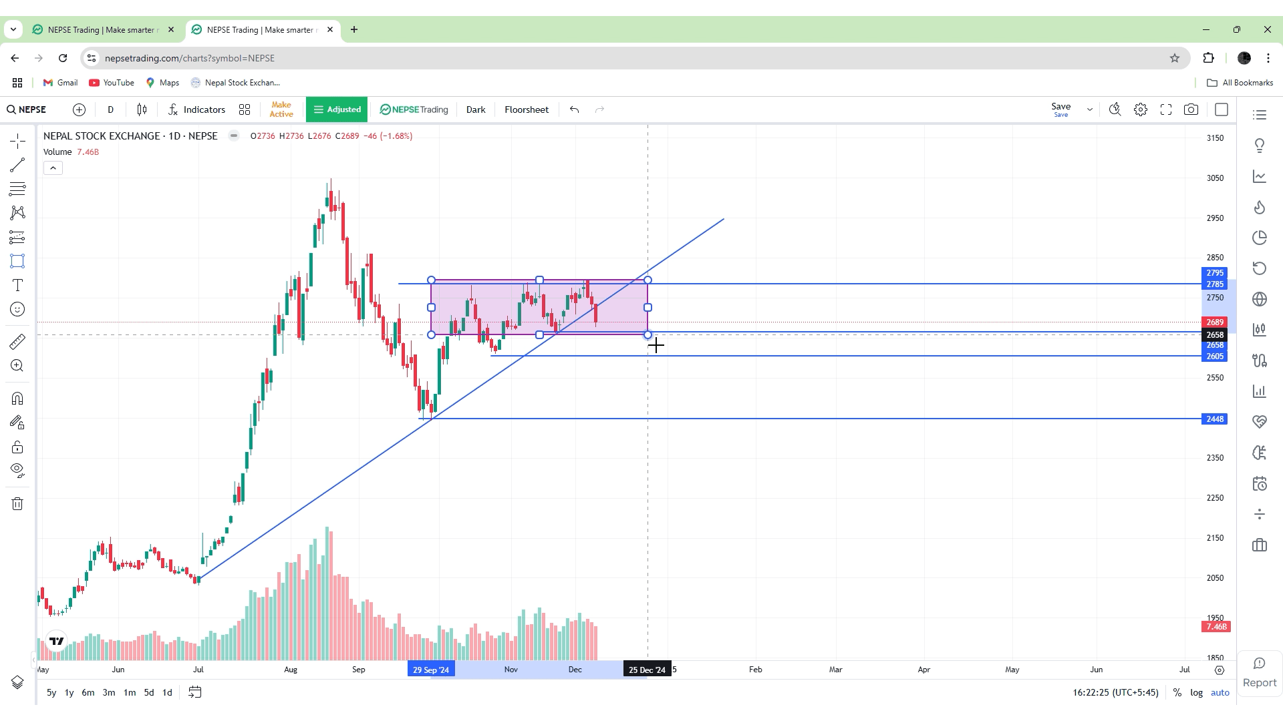1283x721 pixels.
Task: Open the flame hotlist icon
Action: click(x=1260, y=207)
